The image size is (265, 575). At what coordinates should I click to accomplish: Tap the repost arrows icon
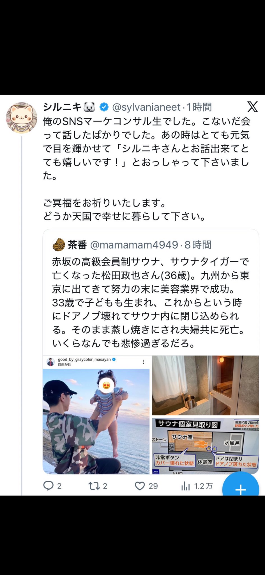pyautogui.click(x=94, y=486)
